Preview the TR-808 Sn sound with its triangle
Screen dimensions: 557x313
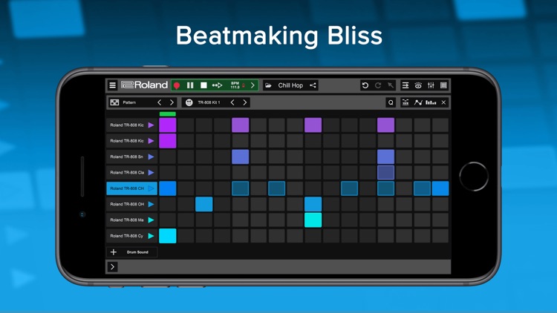[x=151, y=156]
